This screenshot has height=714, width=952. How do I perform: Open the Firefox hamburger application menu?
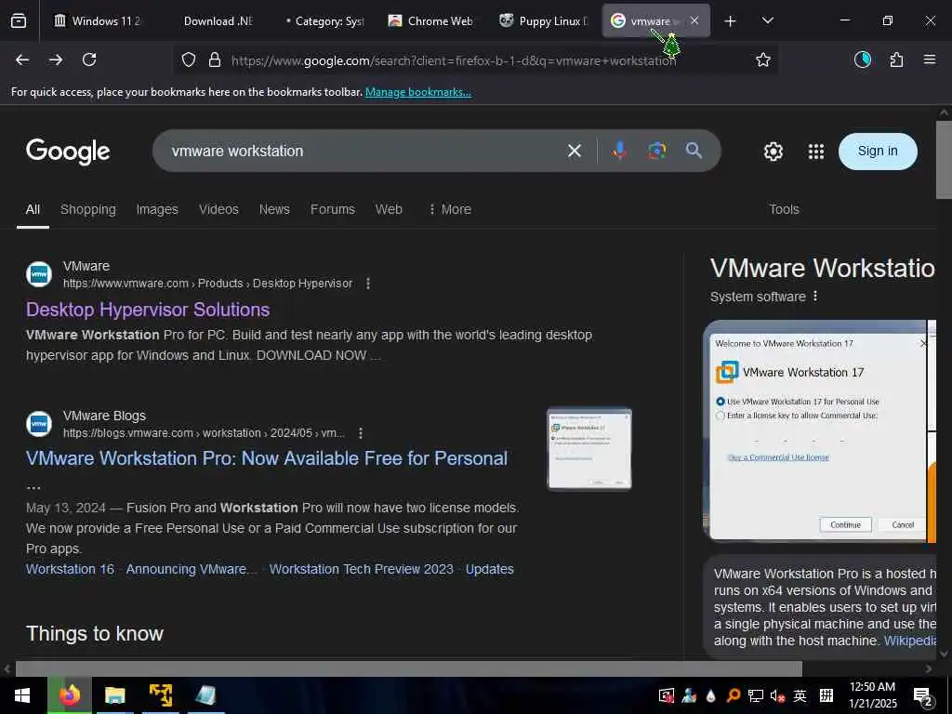pyautogui.click(x=930, y=59)
